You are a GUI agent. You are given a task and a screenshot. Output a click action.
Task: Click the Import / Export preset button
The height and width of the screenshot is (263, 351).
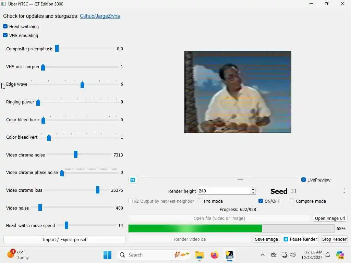(64, 239)
